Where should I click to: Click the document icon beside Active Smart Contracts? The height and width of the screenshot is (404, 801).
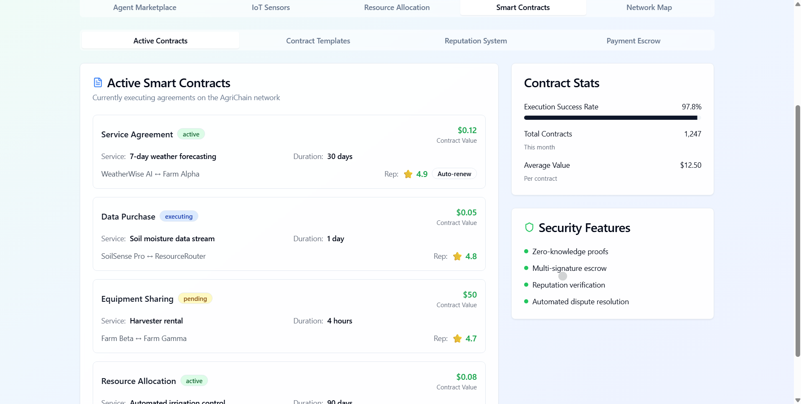[98, 83]
